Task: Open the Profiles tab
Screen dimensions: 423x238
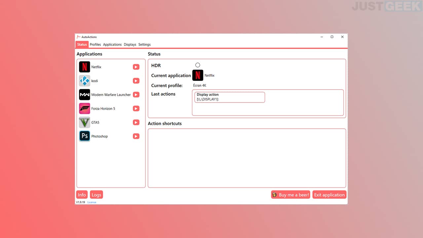Action: coord(95,45)
